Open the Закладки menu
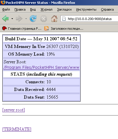118x139 pixels. pyautogui.click(x=64, y=9)
